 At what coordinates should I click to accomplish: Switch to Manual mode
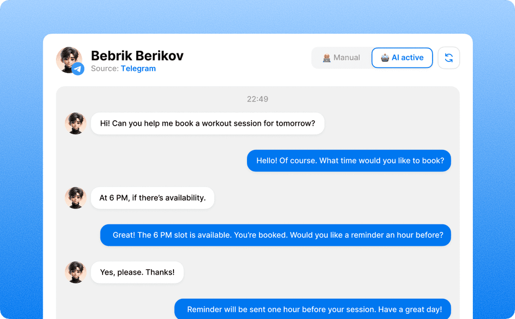pos(341,58)
